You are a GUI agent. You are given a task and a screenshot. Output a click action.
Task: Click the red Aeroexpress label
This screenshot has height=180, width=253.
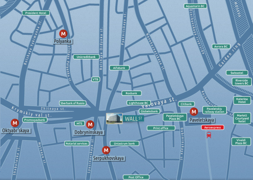(212, 127)
